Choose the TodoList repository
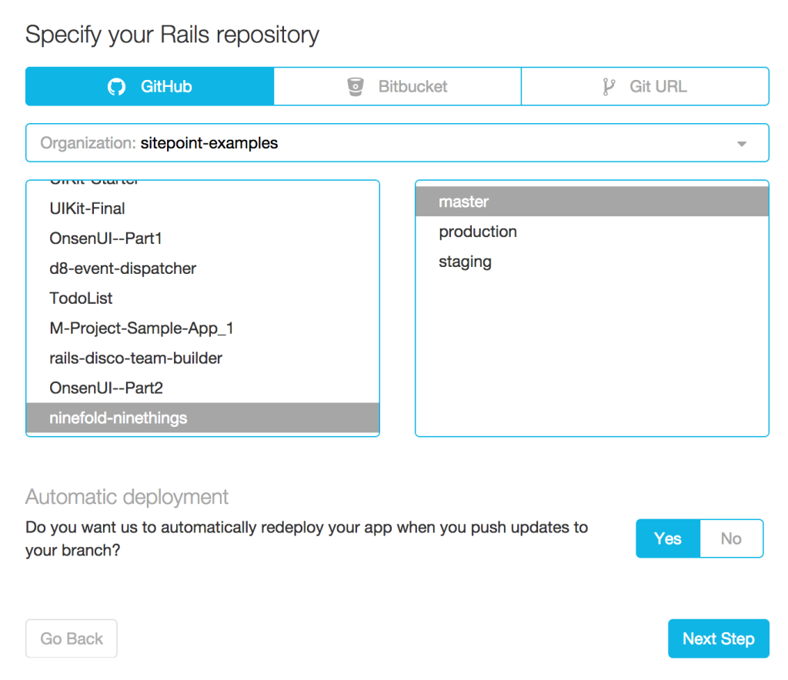The image size is (788, 680). click(81, 298)
